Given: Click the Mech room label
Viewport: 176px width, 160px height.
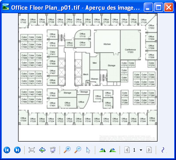Looking at the screenshot, I should pos(86,74).
